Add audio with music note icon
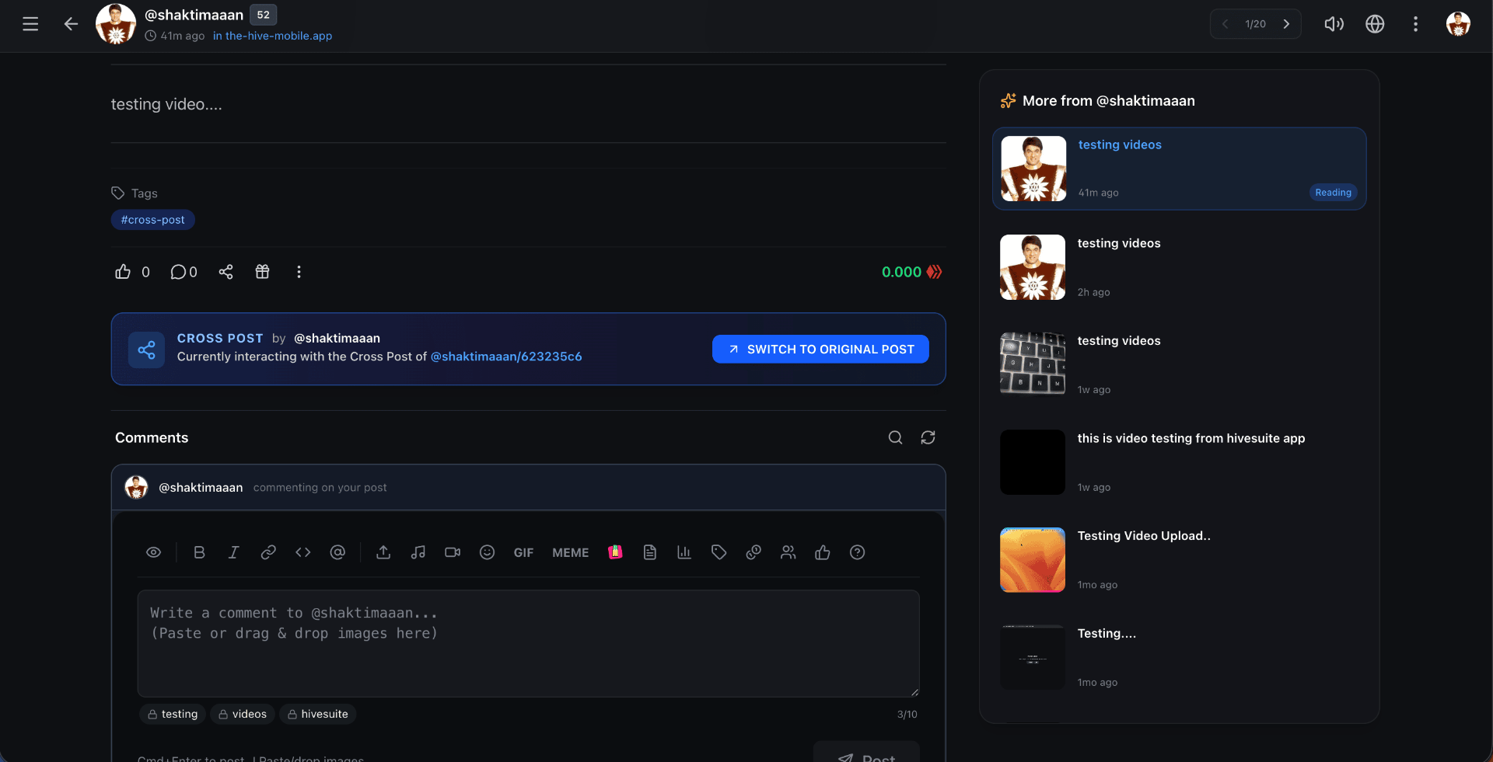Viewport: 1493px width, 762px height. coord(418,552)
